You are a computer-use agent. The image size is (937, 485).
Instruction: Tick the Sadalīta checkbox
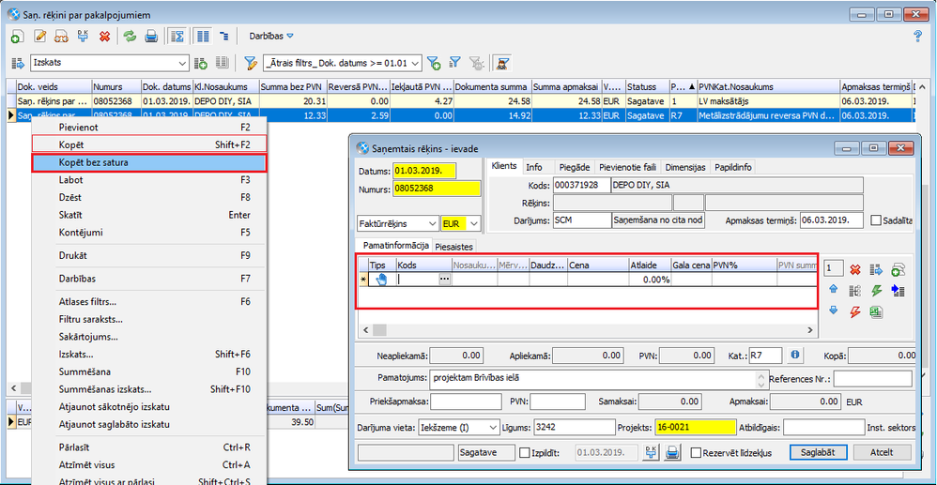pyautogui.click(x=876, y=220)
